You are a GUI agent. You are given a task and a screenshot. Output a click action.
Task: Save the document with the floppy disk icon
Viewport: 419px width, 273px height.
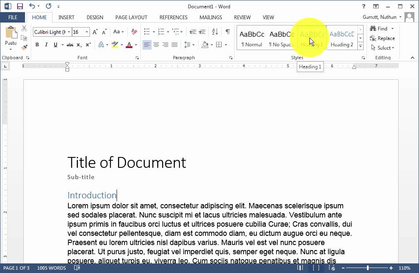pyautogui.click(x=20, y=6)
